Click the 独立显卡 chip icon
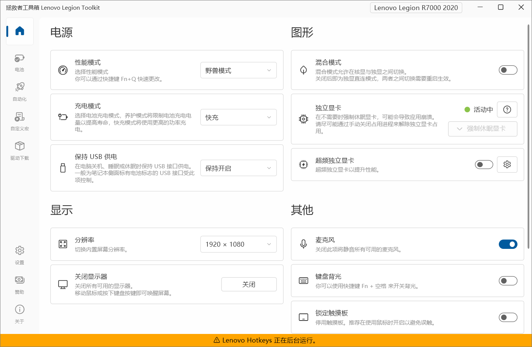The height and width of the screenshot is (347, 532). 304,119
